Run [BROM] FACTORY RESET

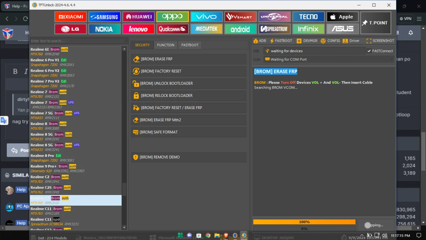pyautogui.click(x=189, y=71)
